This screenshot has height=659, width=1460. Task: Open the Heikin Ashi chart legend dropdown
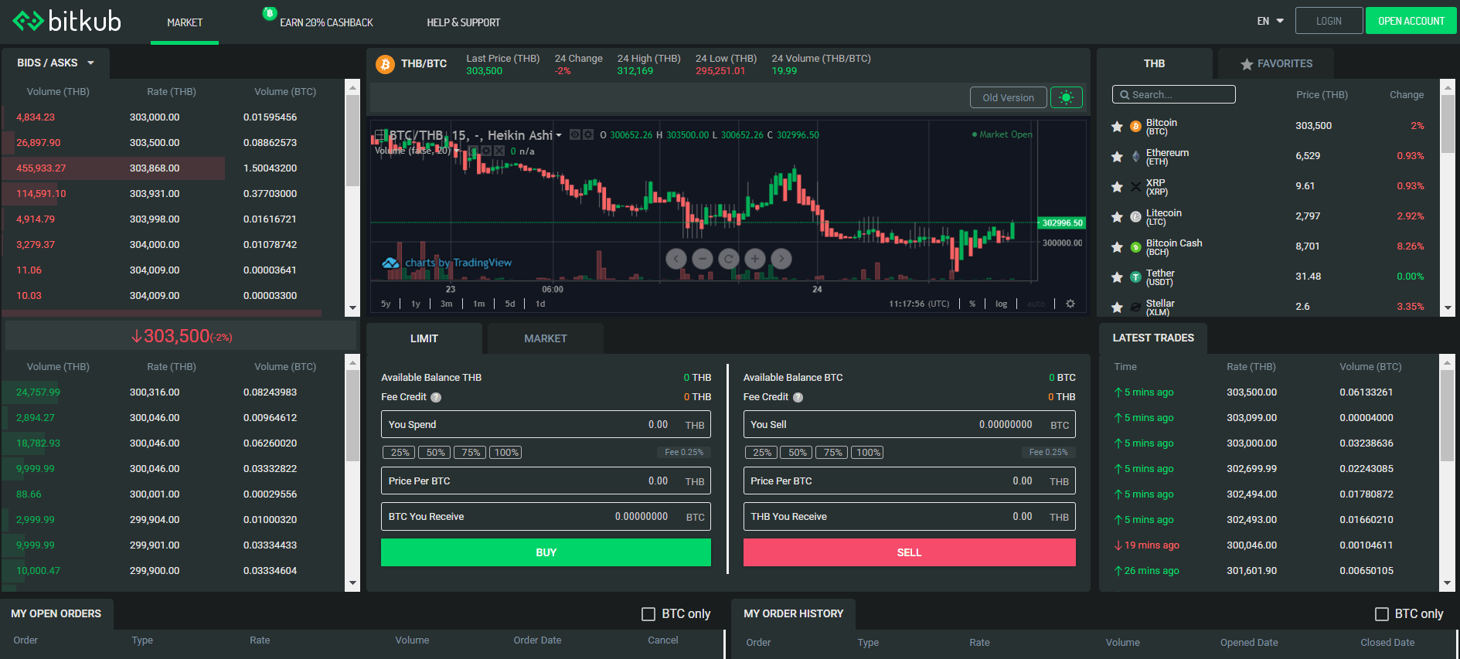[559, 135]
